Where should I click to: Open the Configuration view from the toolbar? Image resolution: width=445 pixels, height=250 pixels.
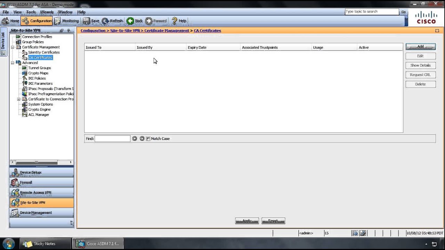pyautogui.click(x=37, y=21)
